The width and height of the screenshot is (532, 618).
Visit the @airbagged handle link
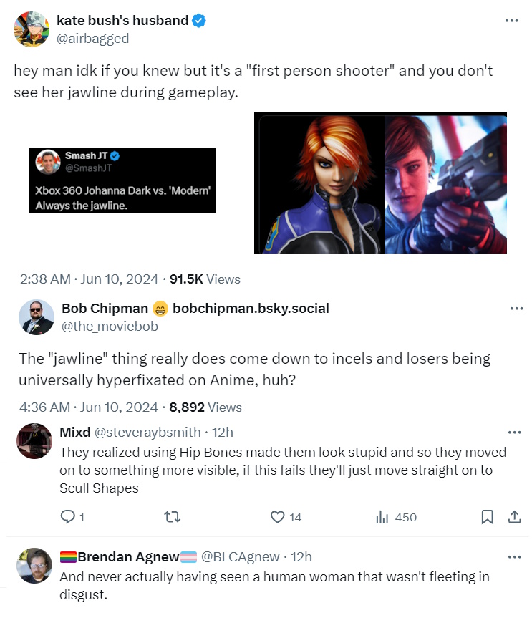pyautogui.click(x=93, y=39)
